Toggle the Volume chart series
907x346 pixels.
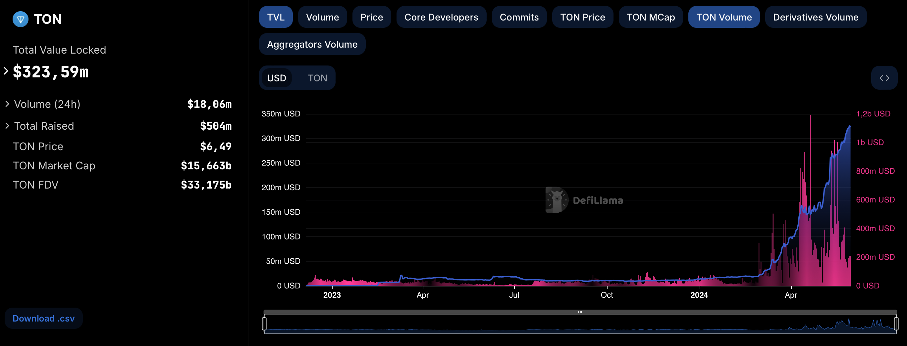tap(322, 17)
